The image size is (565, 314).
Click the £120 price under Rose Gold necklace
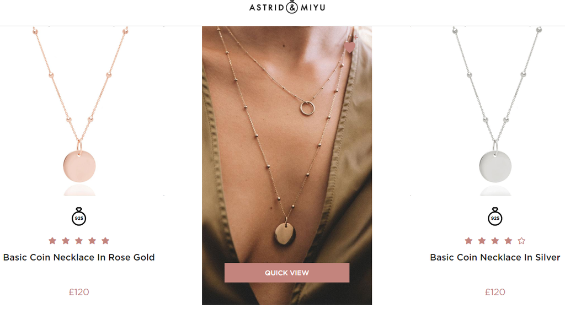[79, 292]
